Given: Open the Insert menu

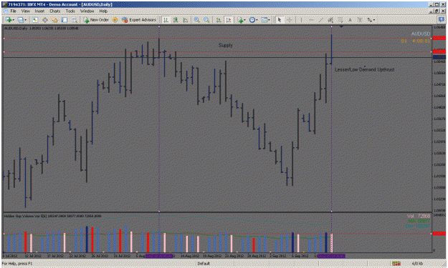Looking at the screenshot, I should click(39, 11).
